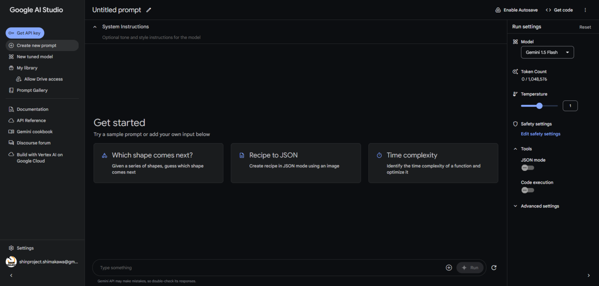
Task: Collapse the System Instructions section
Action: (95, 27)
